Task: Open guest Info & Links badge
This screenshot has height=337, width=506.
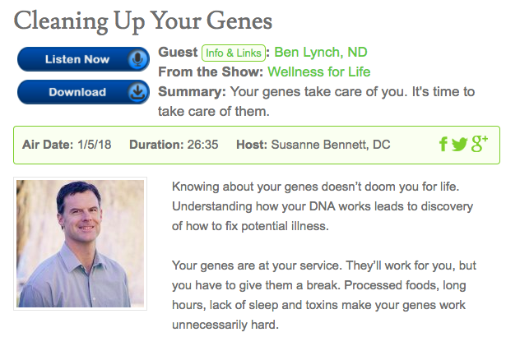Action: tap(234, 53)
